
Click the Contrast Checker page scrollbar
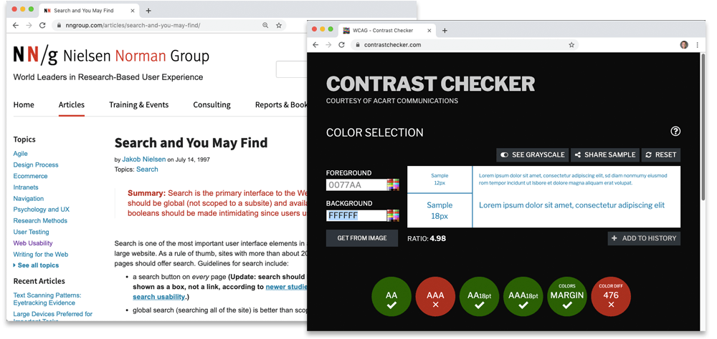tap(703, 128)
